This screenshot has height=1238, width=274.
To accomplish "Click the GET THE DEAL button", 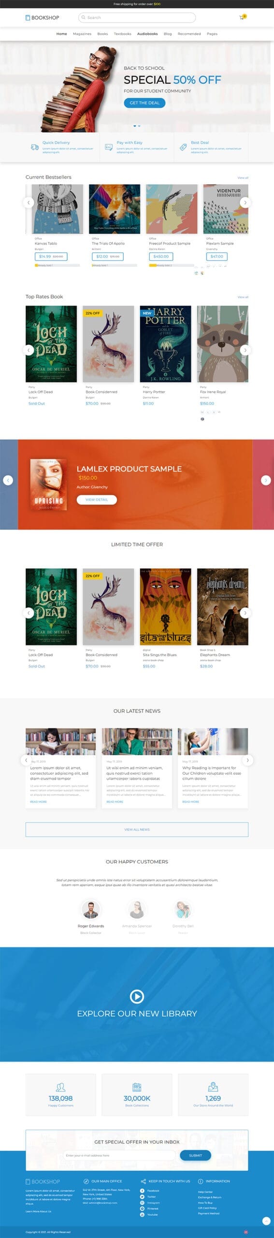I will [144, 103].
